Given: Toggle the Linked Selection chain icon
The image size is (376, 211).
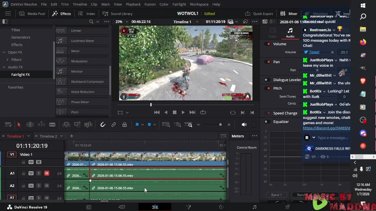Looking at the screenshot, I should tap(114, 125).
